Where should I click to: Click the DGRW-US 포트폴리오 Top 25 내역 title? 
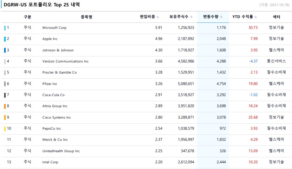pos(42,5)
